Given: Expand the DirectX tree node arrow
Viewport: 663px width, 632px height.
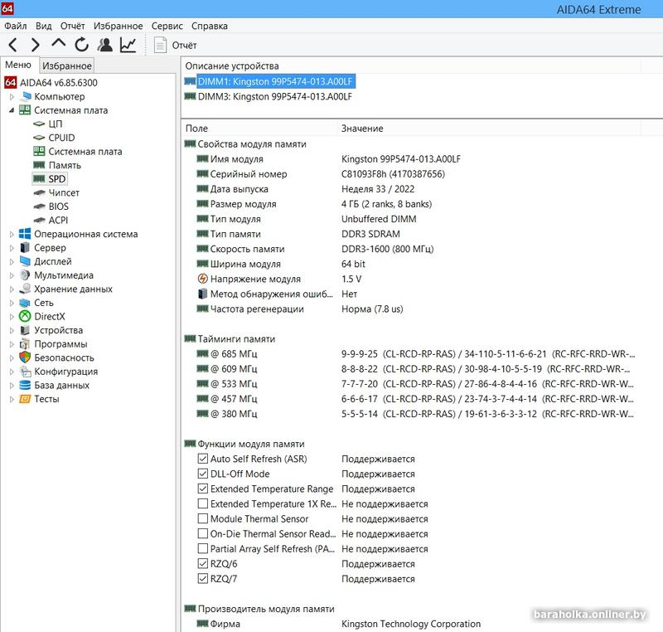Looking at the screenshot, I should 12,317.
